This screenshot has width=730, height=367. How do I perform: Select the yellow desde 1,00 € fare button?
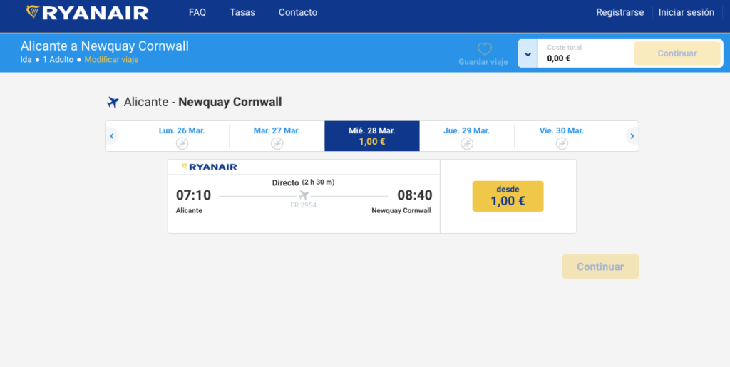point(508,196)
